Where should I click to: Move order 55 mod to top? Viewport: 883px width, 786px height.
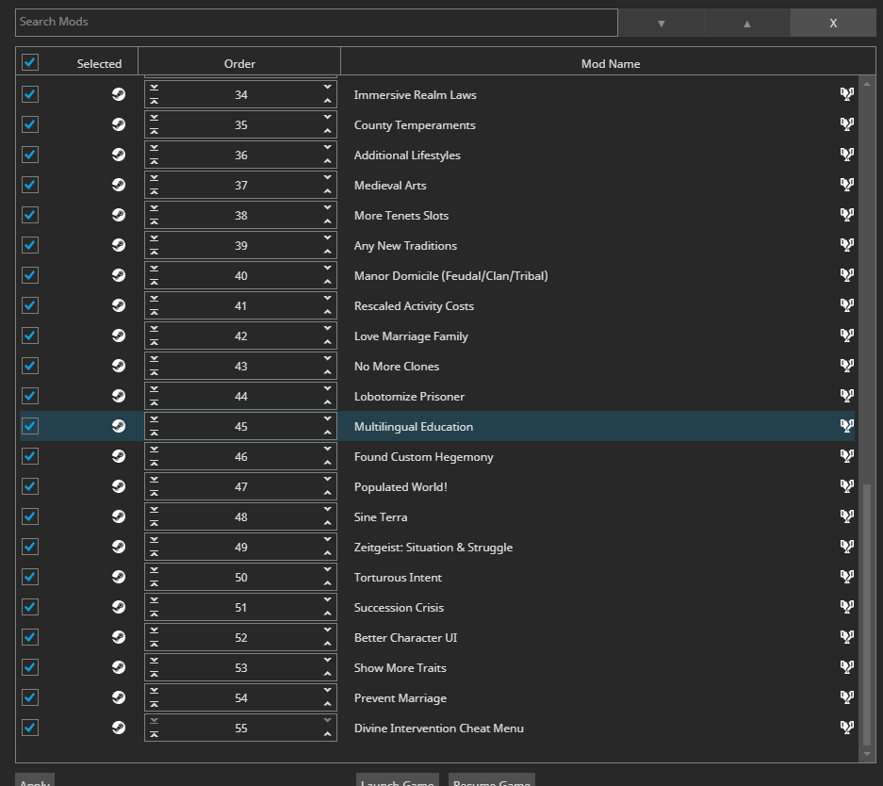click(154, 734)
